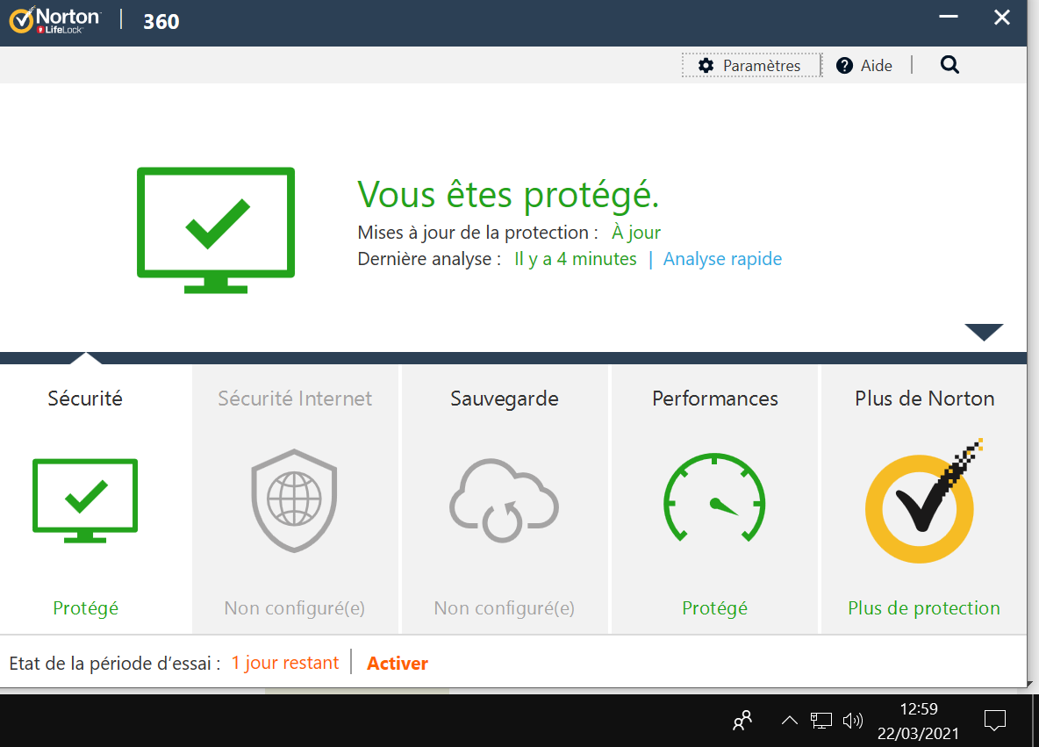Image resolution: width=1039 pixels, height=747 pixels.
Task: Click the '360' product title text
Action: (x=161, y=22)
